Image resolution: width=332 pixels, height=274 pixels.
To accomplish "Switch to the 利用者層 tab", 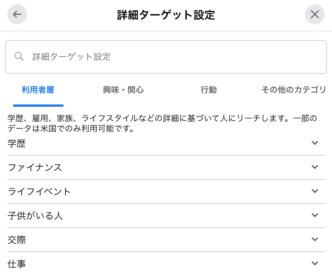I will 38,90.
